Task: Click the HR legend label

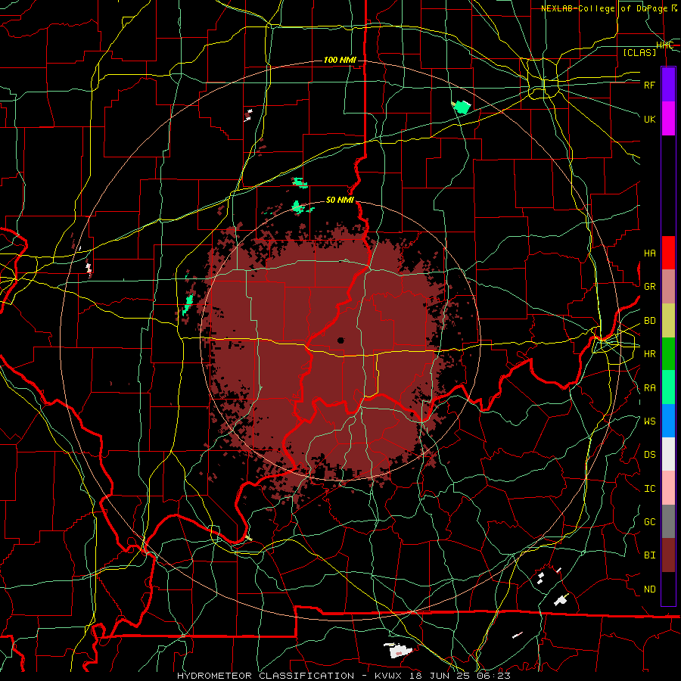Action: pos(649,354)
